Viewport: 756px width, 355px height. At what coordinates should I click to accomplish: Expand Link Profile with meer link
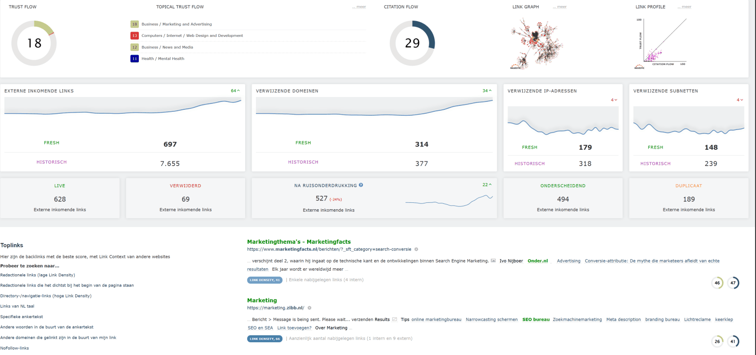tap(684, 7)
